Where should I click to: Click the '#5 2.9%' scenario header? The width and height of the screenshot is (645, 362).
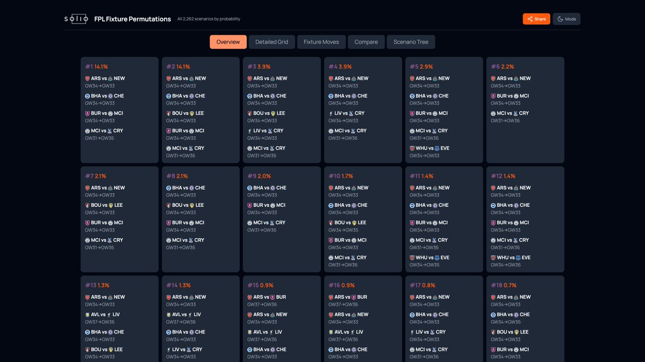(x=421, y=67)
